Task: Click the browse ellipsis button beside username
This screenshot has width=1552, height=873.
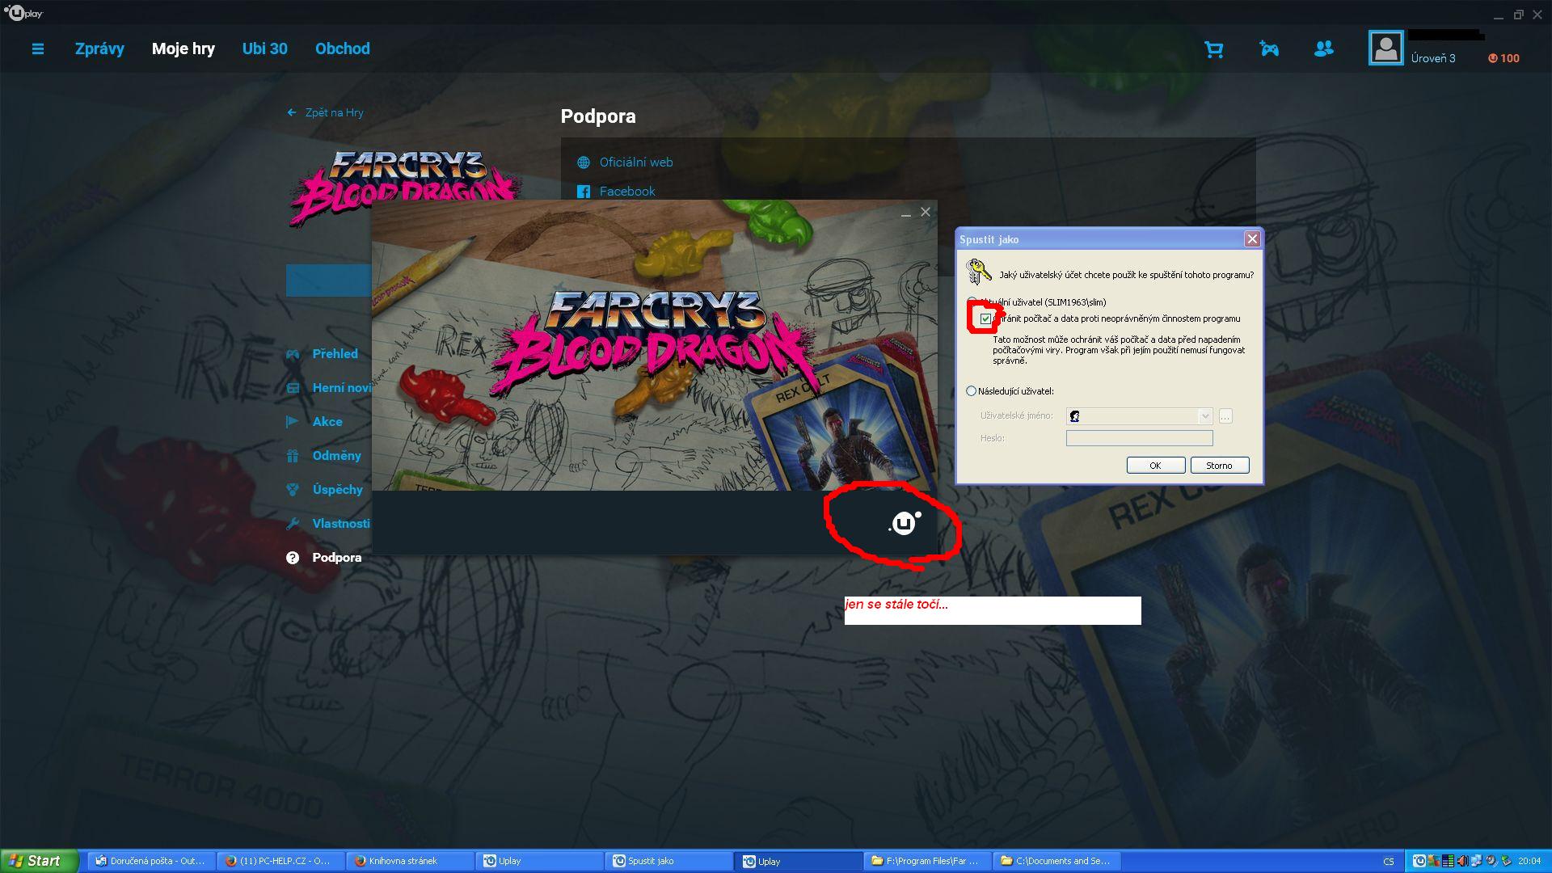Action: [1225, 416]
